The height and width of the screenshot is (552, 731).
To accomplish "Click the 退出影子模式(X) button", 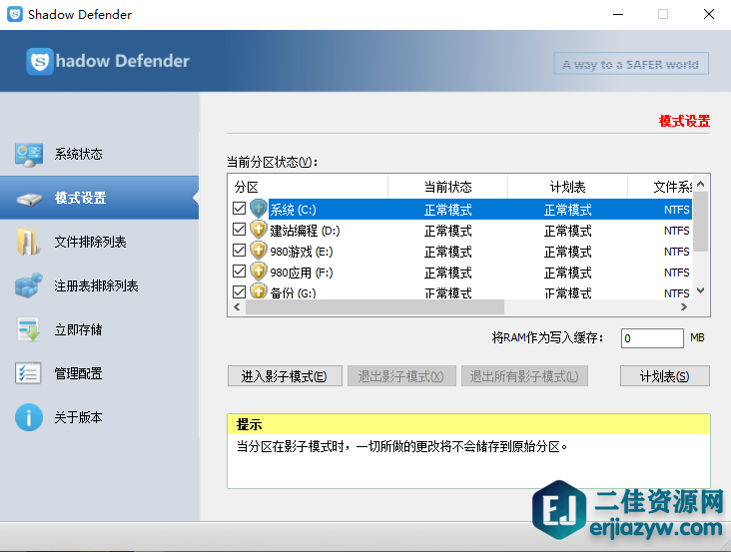I will pos(401,376).
